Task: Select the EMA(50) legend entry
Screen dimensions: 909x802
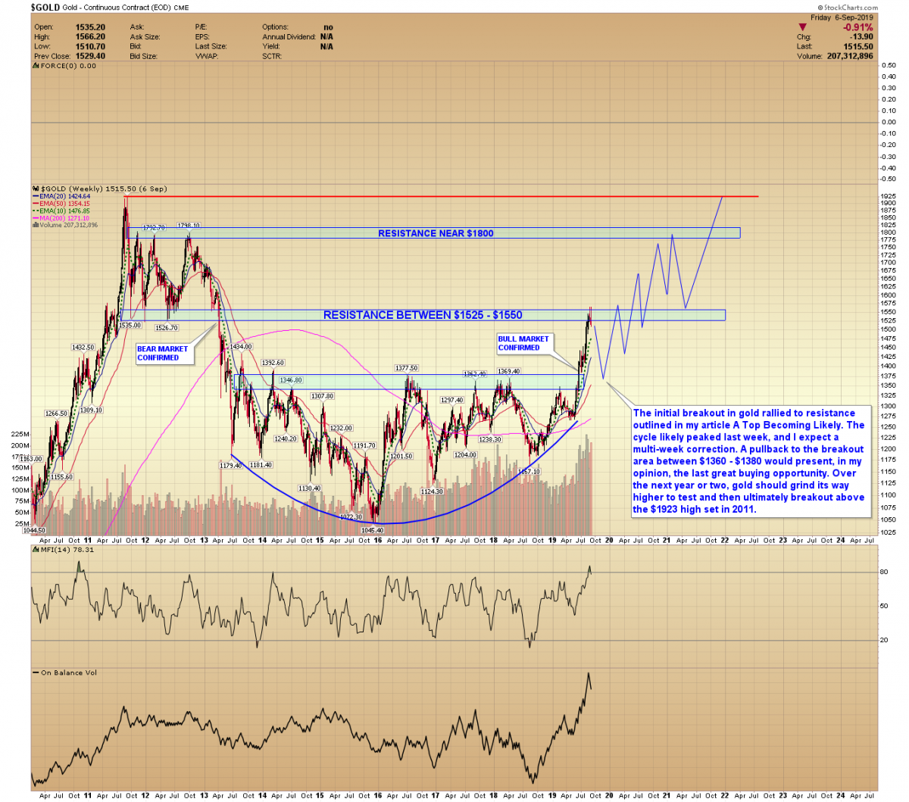Action: click(x=65, y=204)
